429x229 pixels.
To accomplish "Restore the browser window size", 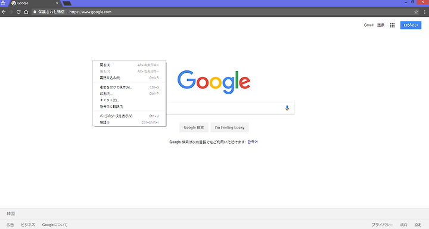I will click(x=412, y=2).
